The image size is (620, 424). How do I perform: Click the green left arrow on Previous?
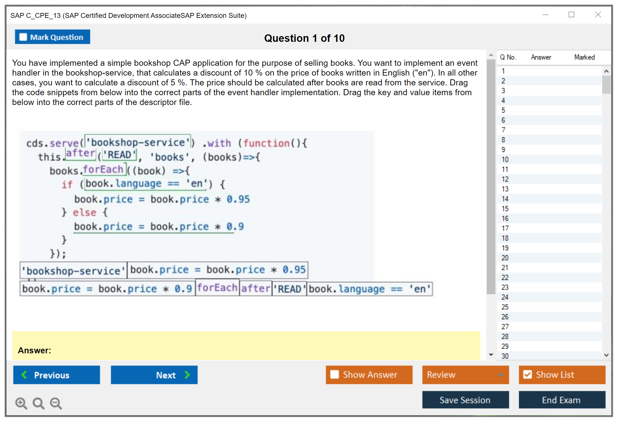tap(24, 375)
